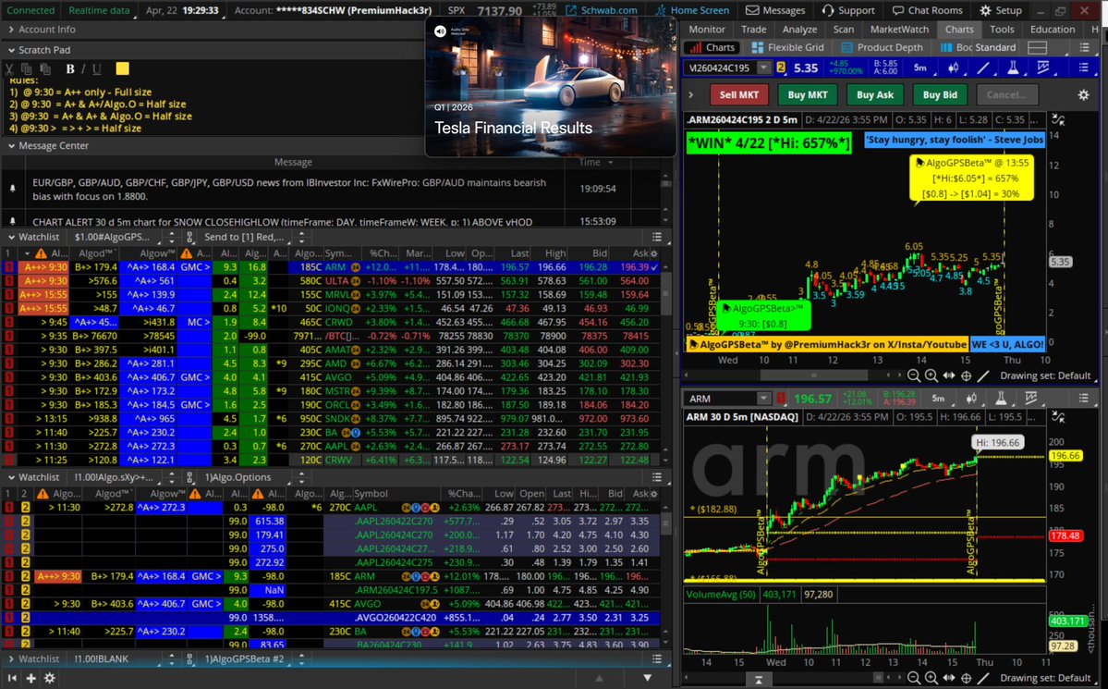The height and width of the screenshot is (689, 1108).
Task: Open the gear icon in the watchlist column header
Action: click(x=653, y=253)
